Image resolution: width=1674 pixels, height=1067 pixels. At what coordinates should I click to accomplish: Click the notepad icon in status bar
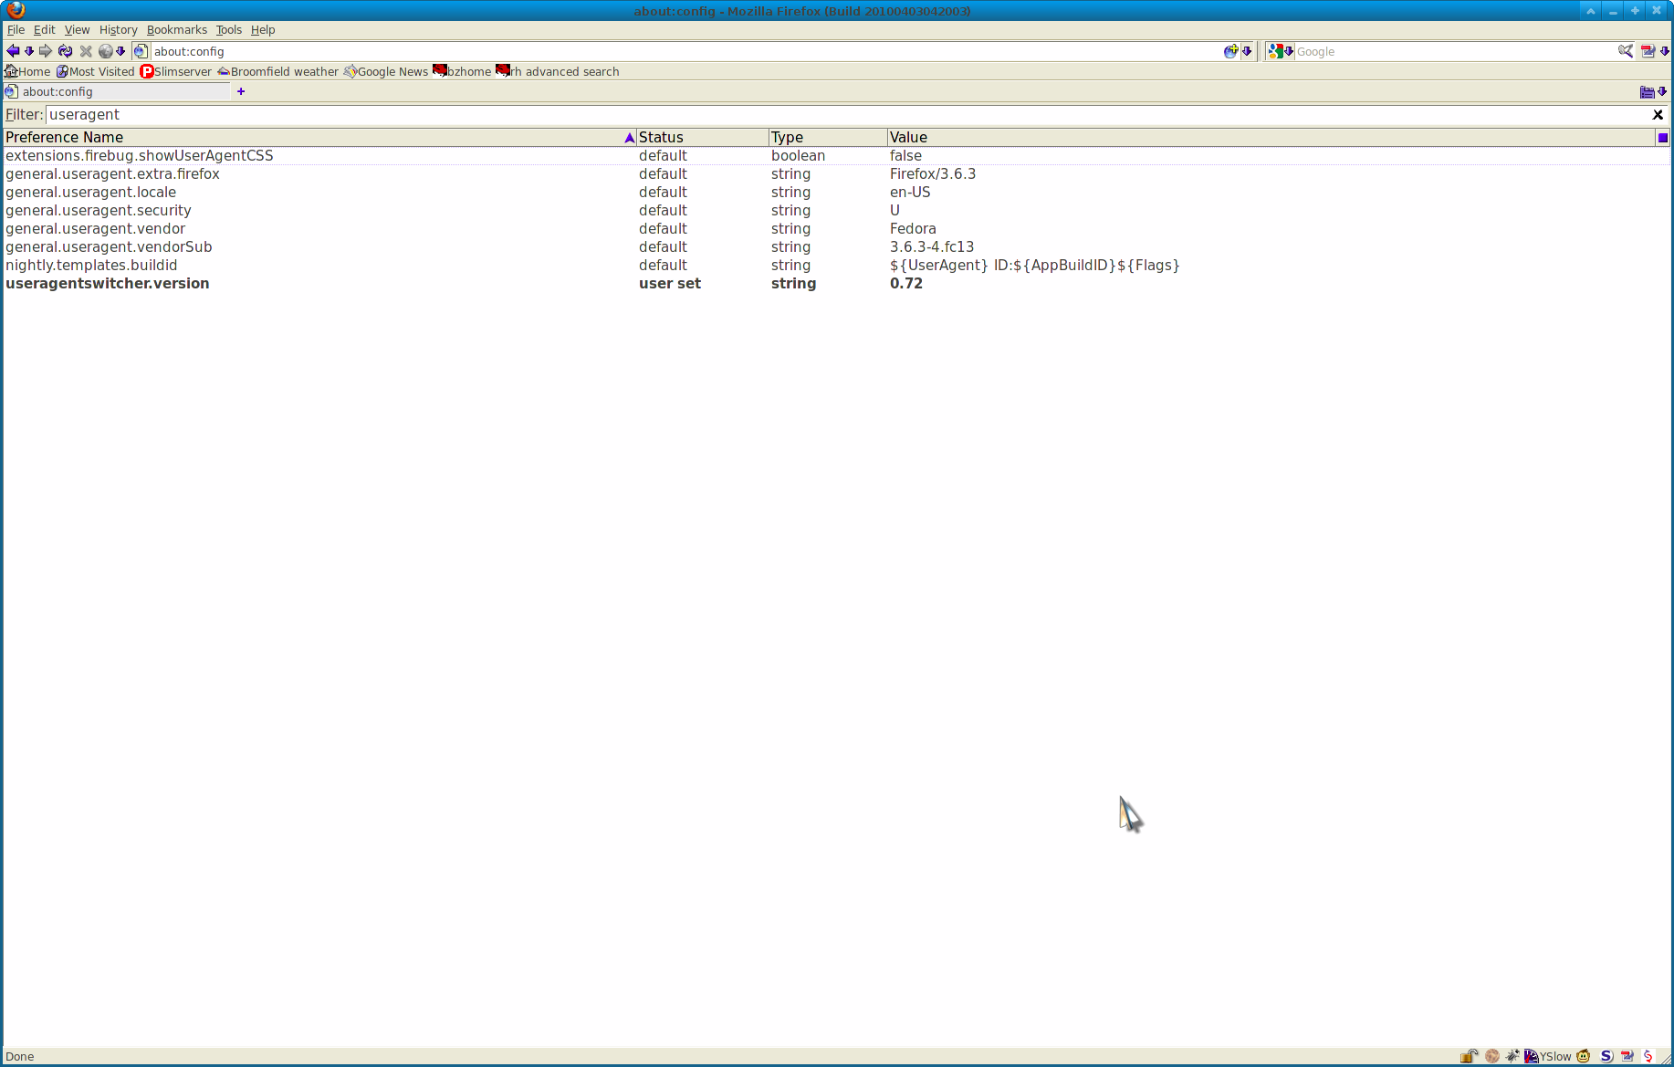[x=1627, y=1056]
